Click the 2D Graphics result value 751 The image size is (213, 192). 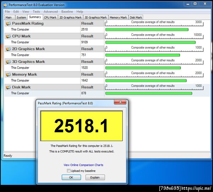tap(83, 55)
